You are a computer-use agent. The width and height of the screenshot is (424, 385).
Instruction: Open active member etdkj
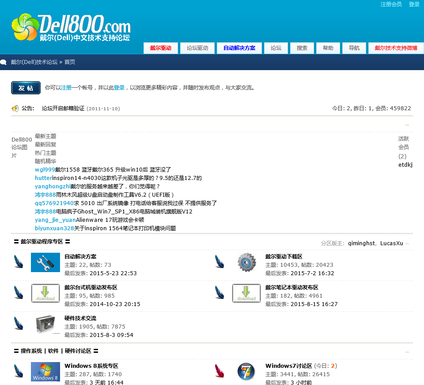coord(405,164)
